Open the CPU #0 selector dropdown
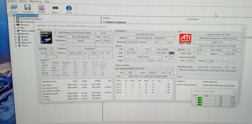 click(46, 48)
